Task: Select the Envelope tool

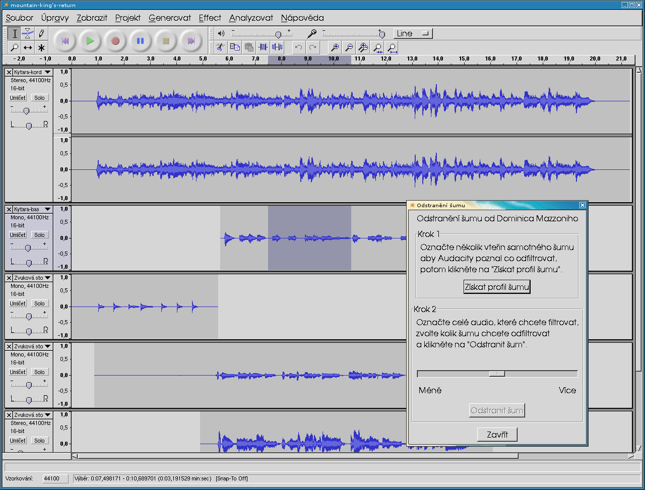Action: (28, 34)
